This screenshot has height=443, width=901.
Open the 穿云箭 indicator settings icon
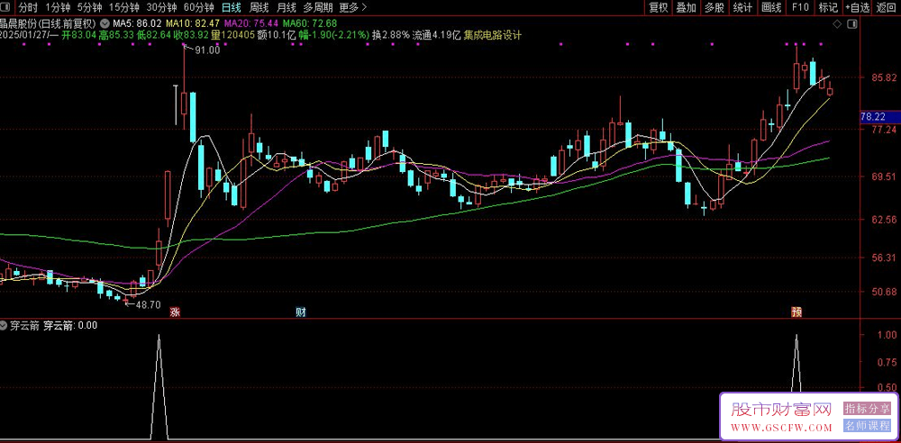(5, 325)
